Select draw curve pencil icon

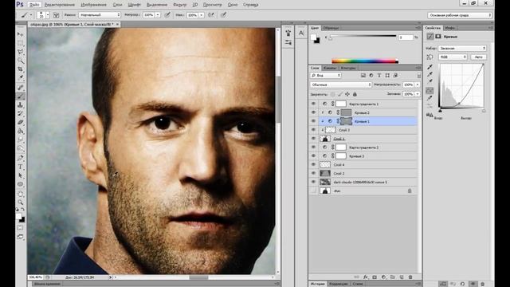pos(430,98)
